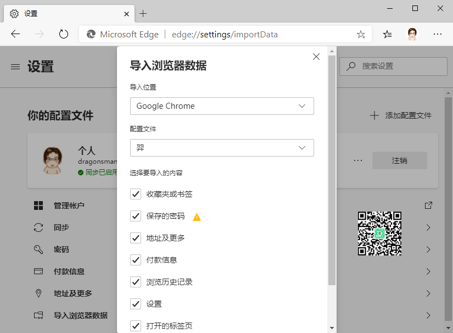Toggle the settings hamburger menu
Image resolution: width=453 pixels, height=333 pixels.
pyautogui.click(x=15, y=67)
